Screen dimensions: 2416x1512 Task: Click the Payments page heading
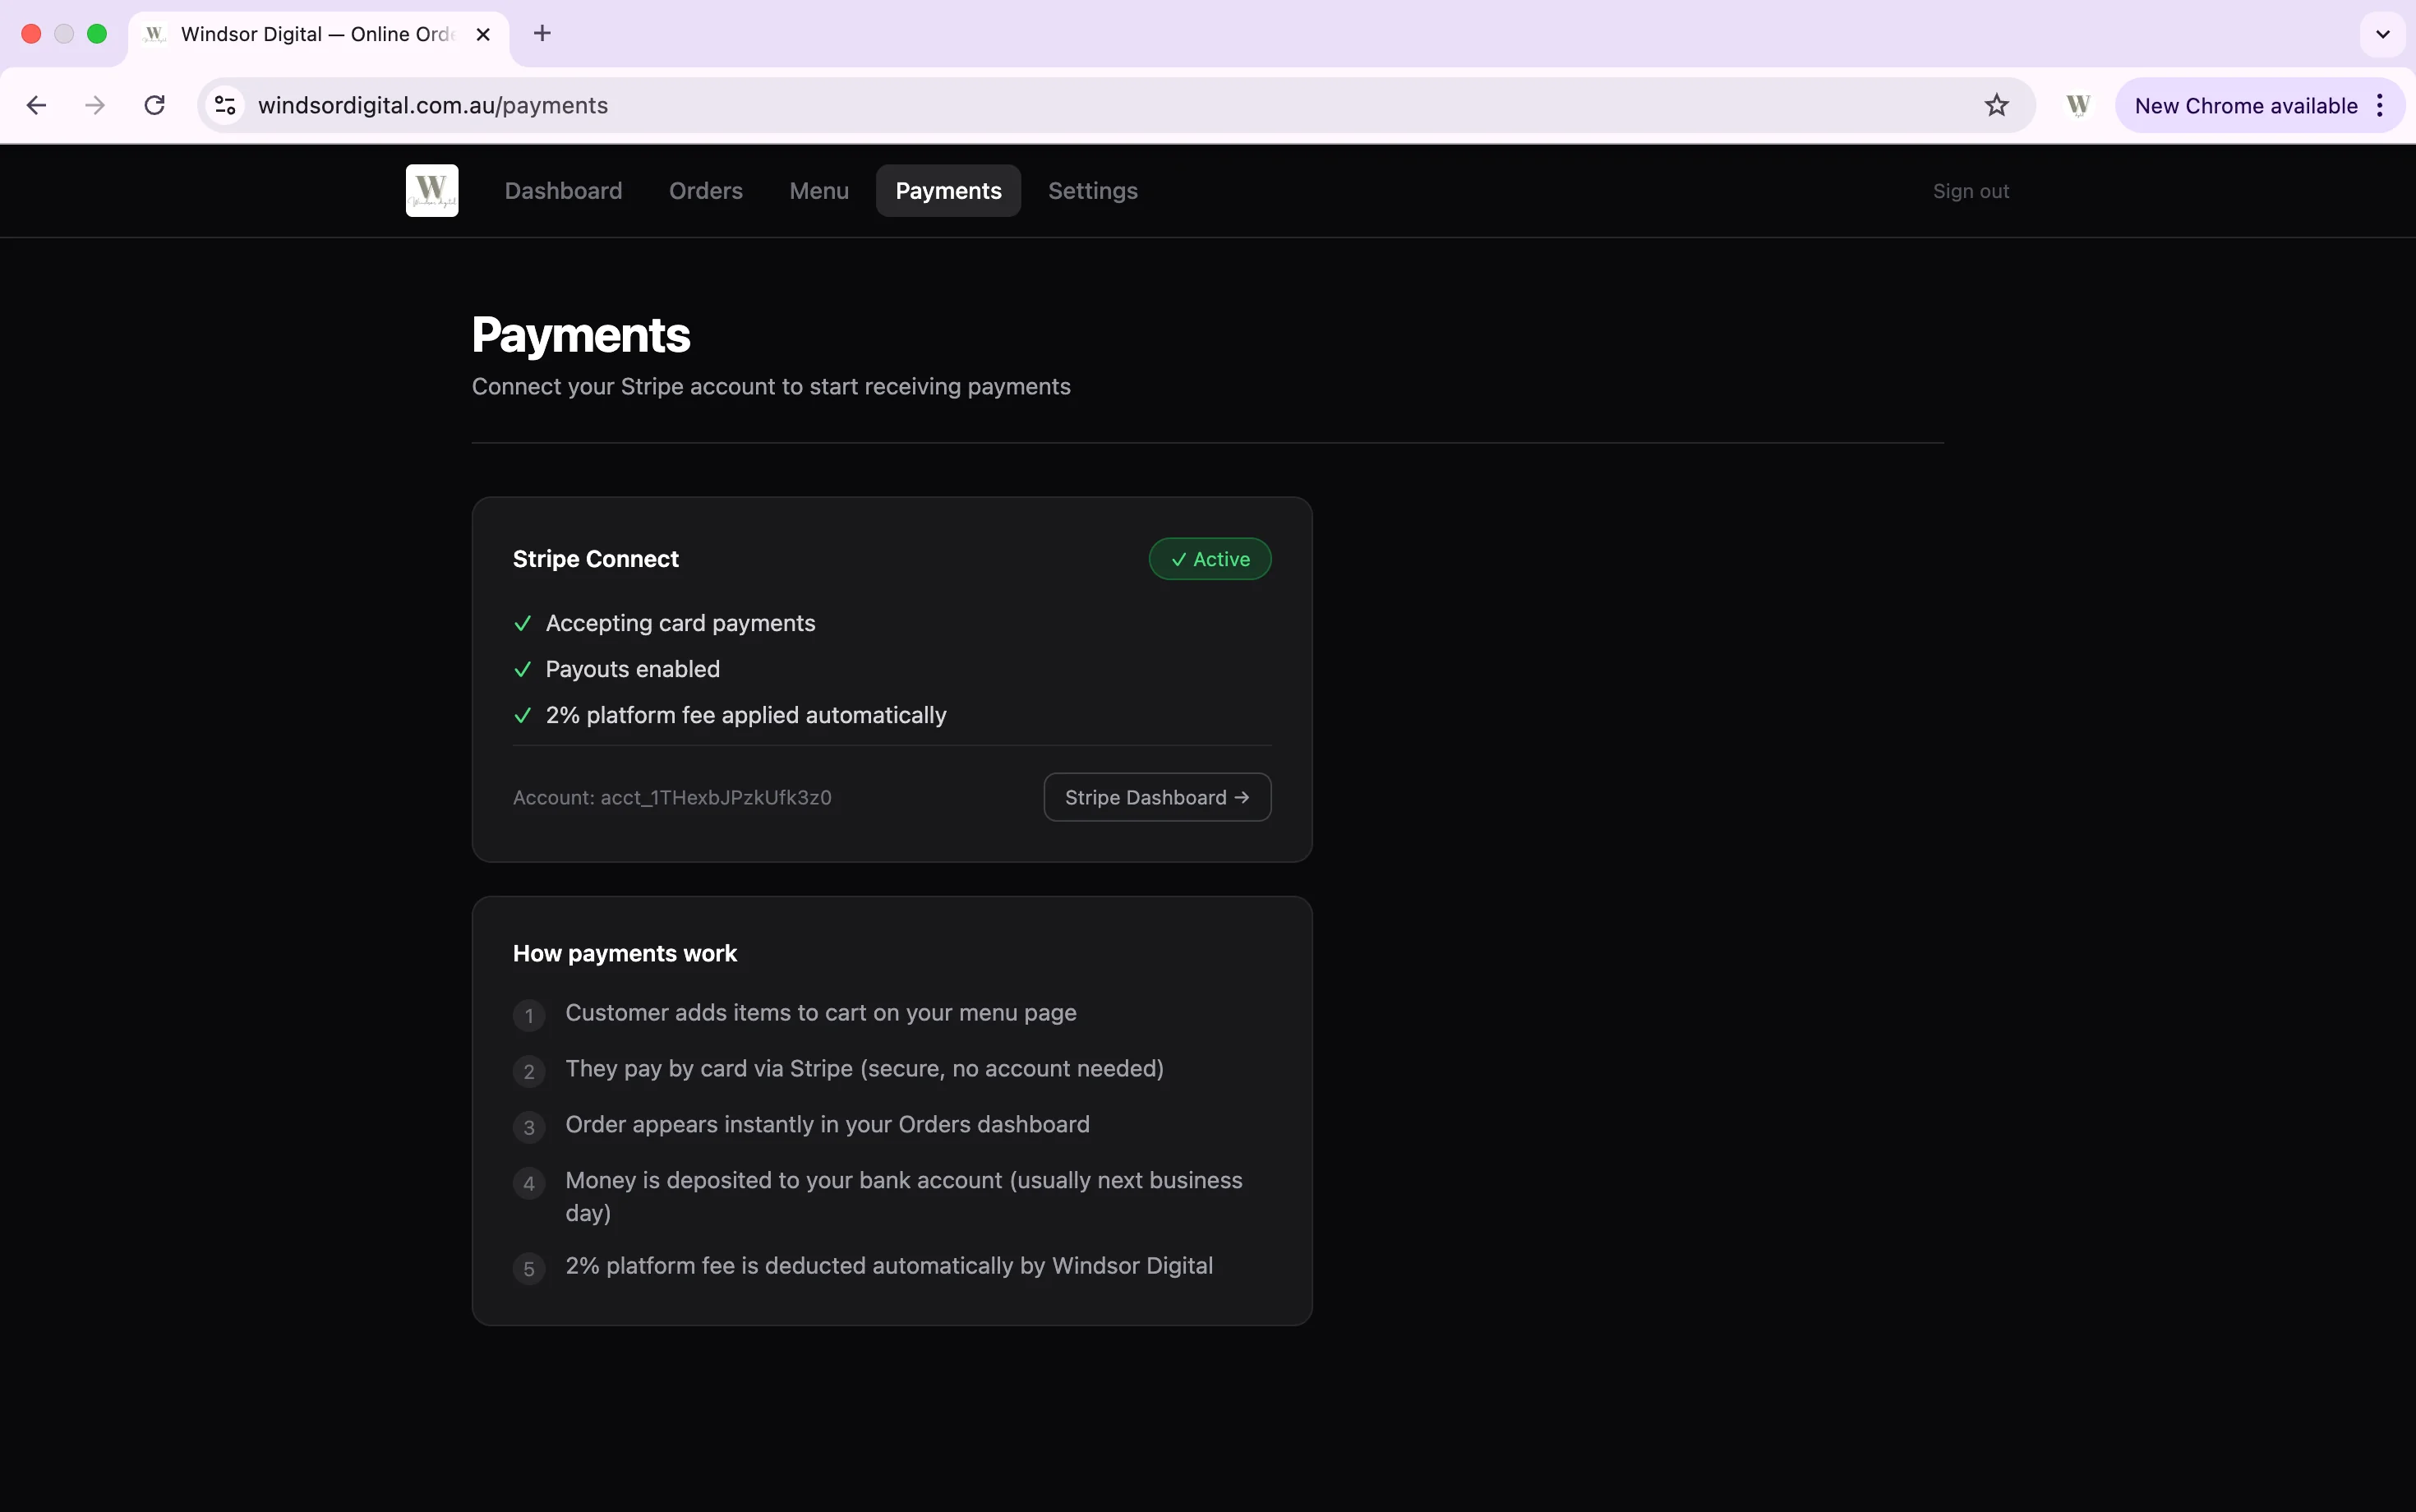[581, 334]
